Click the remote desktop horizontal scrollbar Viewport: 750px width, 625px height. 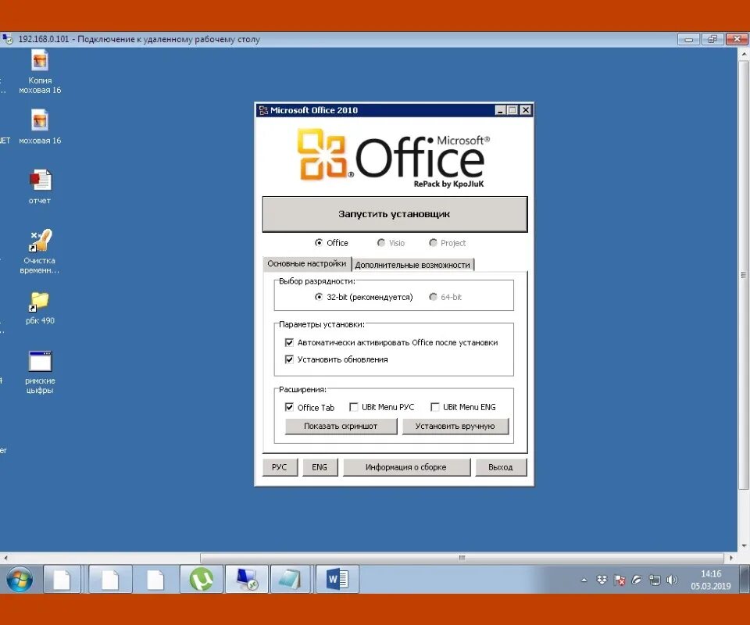pos(462,558)
